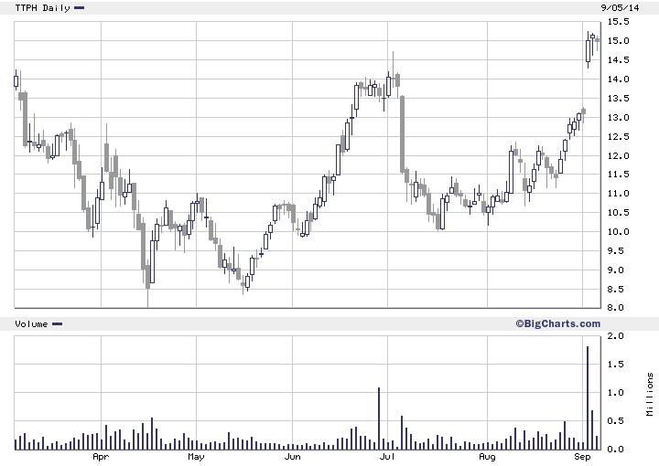Click the 13.5 price axis label

tap(618, 99)
